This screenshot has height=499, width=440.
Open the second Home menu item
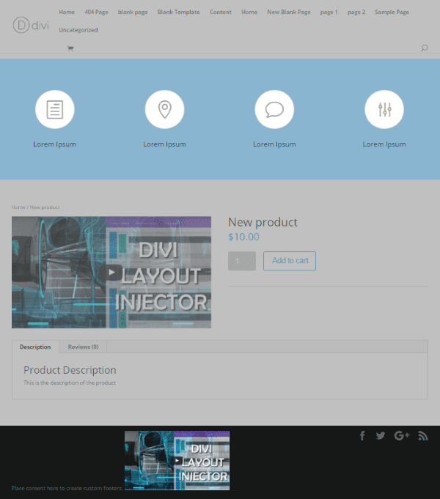[x=249, y=12]
